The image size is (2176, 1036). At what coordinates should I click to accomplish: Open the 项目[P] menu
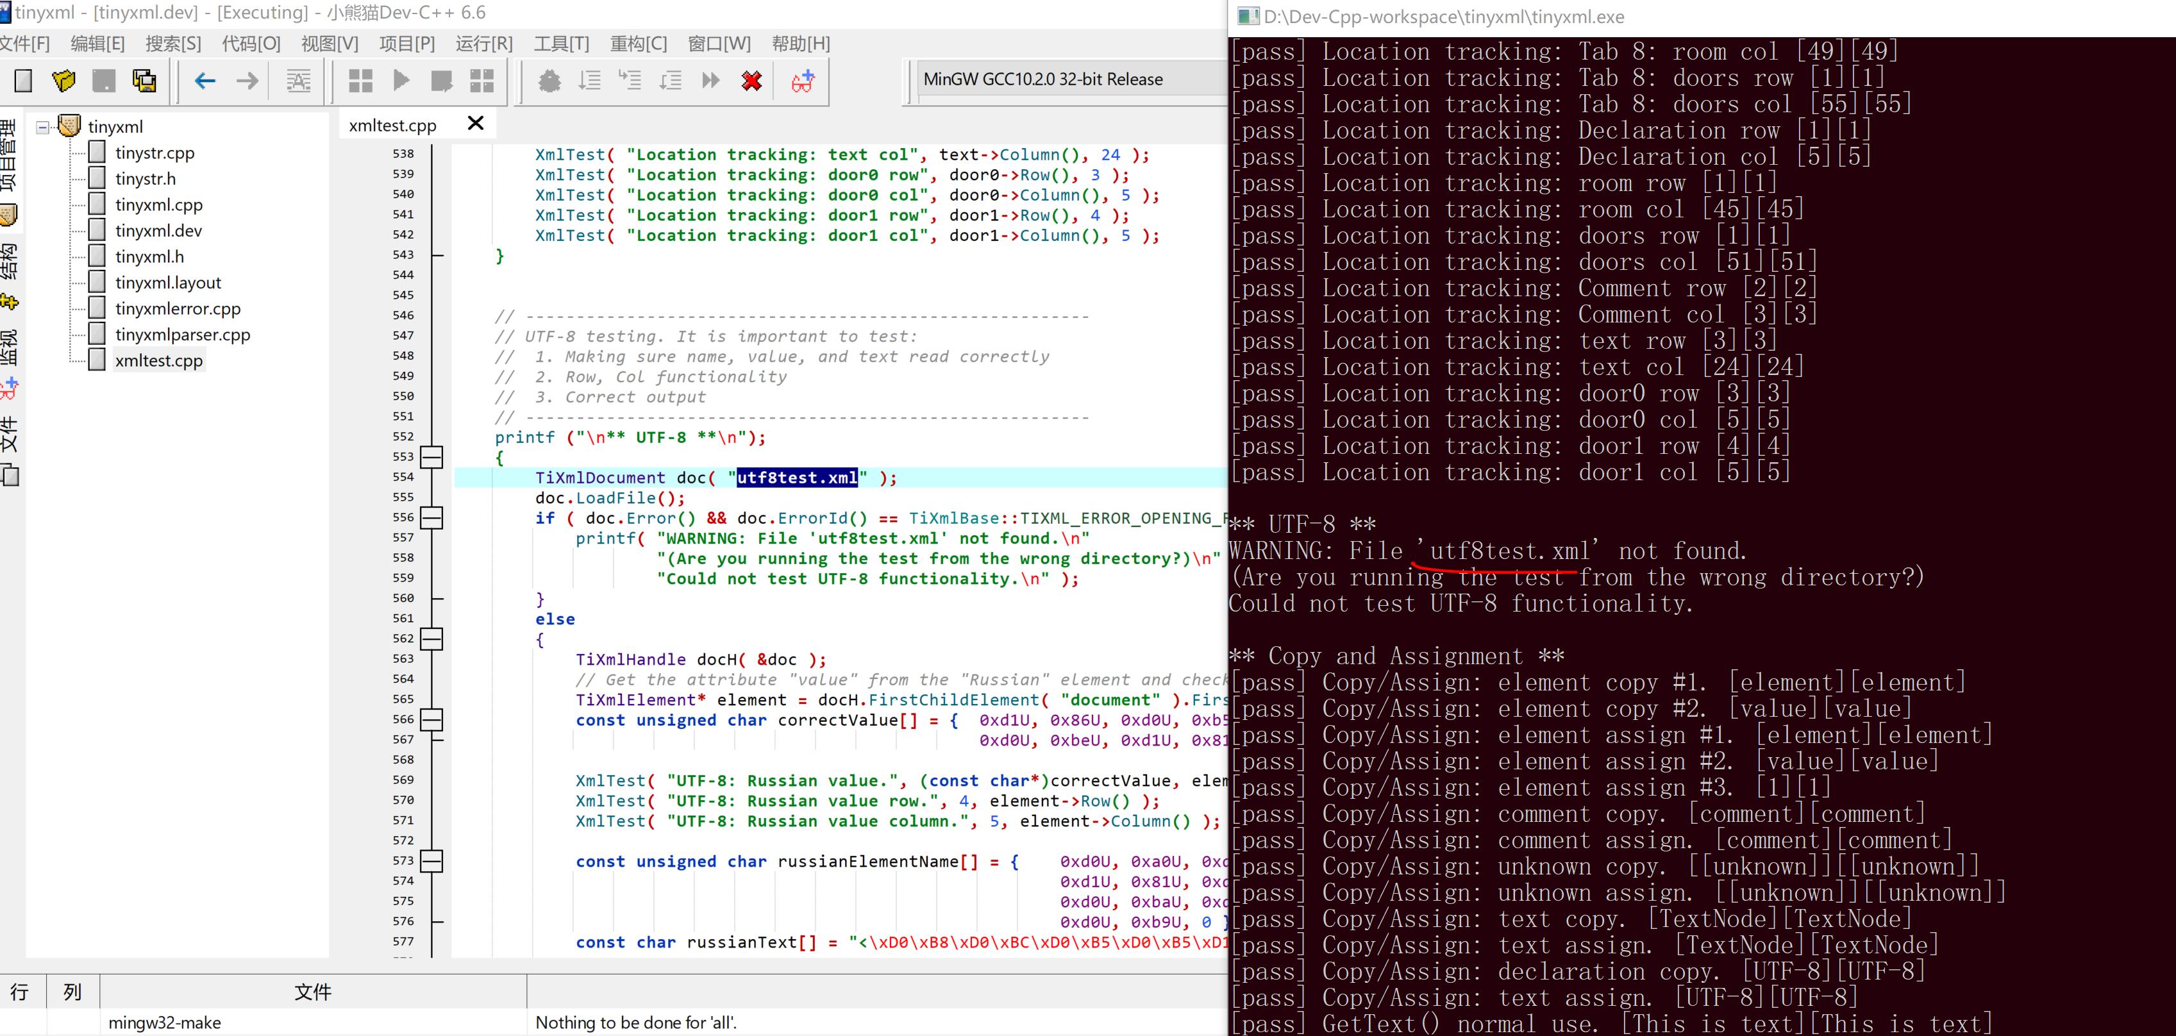407,44
